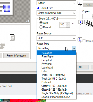Click the document icon in lower preview pane
The image size is (93, 102).
click(x=12, y=37)
